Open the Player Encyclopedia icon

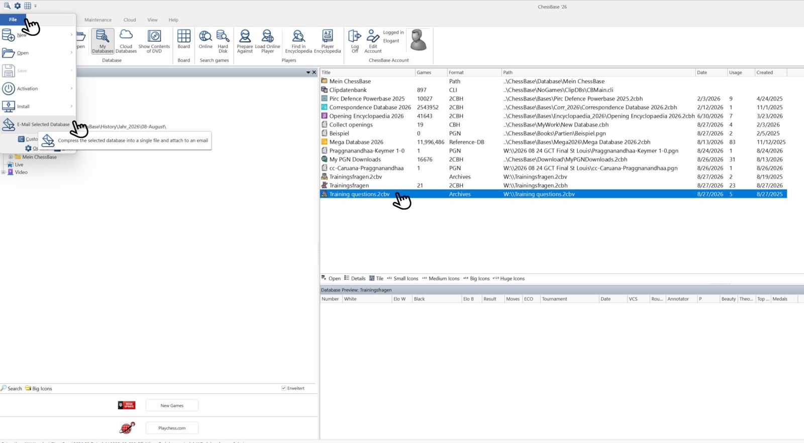pyautogui.click(x=328, y=41)
